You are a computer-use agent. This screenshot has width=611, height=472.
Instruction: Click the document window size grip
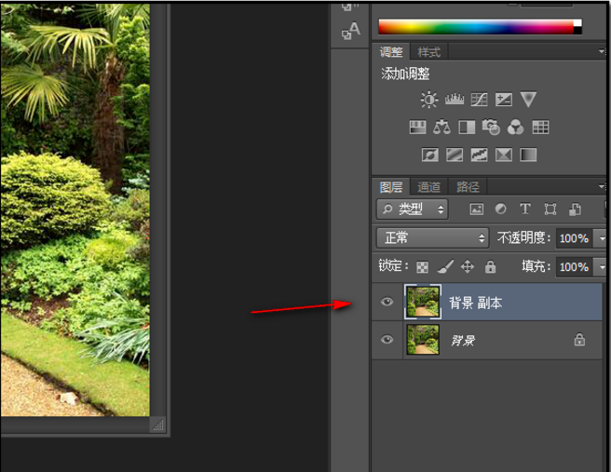pyautogui.click(x=158, y=425)
